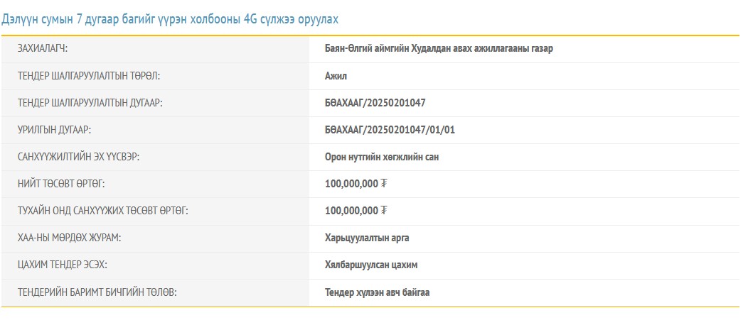Click the Ажил tender type value

pyautogui.click(x=336, y=76)
